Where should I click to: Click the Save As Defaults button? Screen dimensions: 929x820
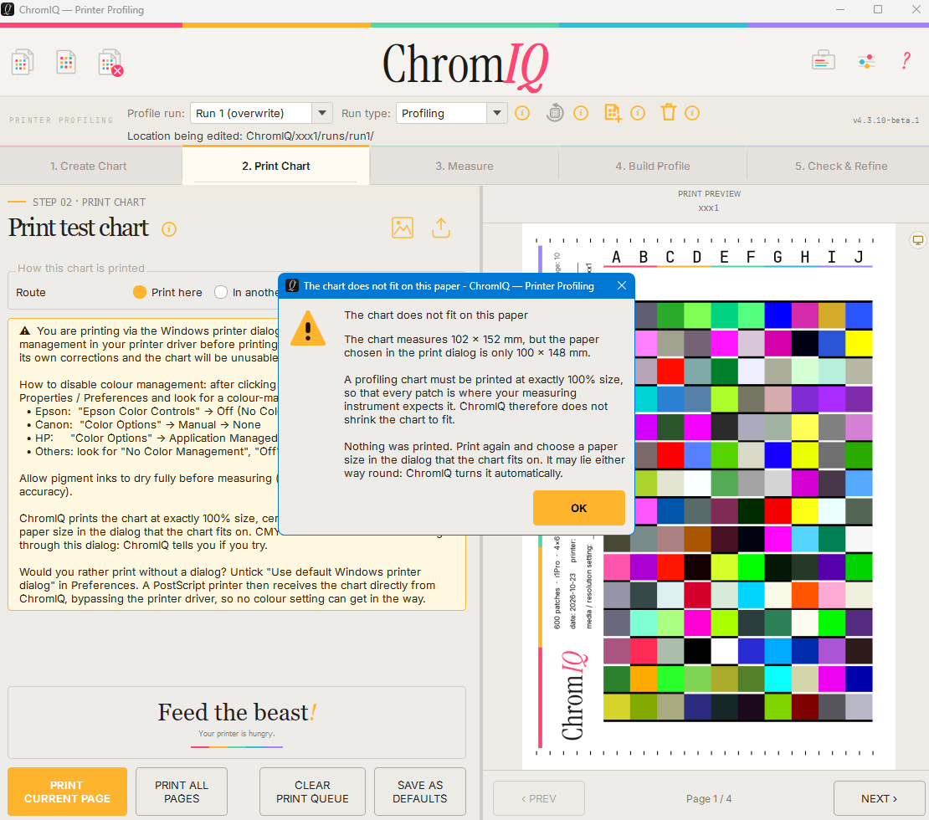(x=420, y=792)
